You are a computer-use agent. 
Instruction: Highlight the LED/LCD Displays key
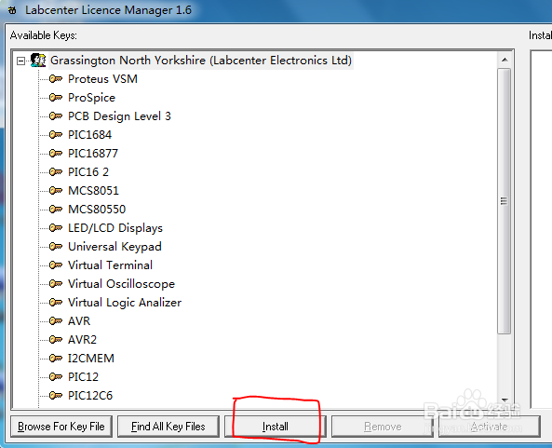click(x=115, y=228)
